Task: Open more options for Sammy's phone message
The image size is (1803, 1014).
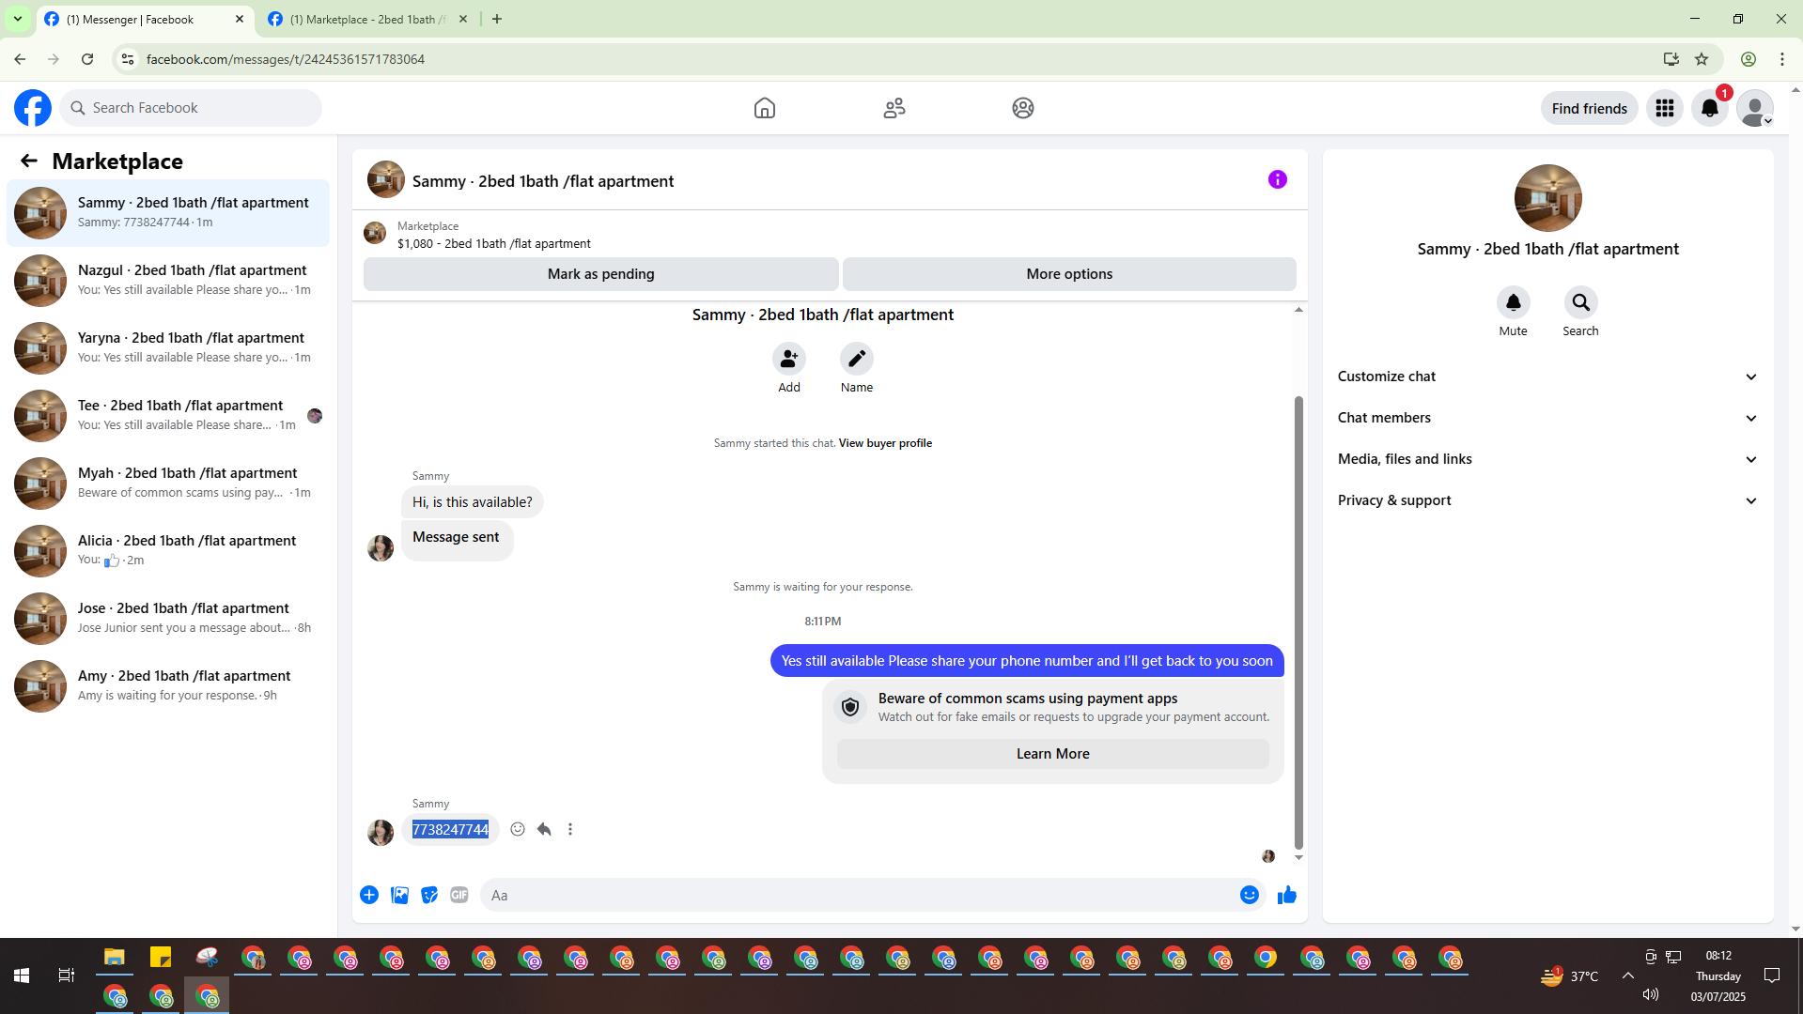Action: coord(570,829)
